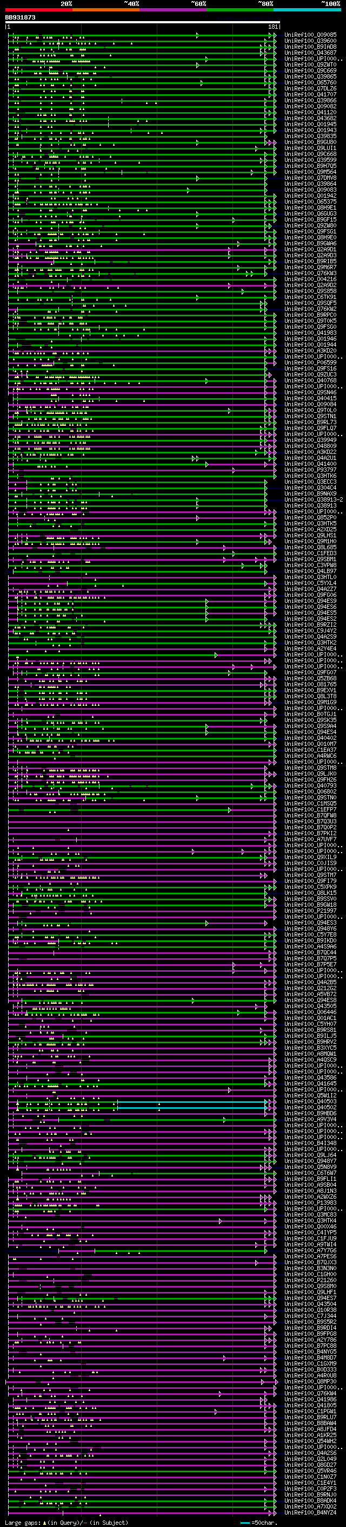The width and height of the screenshot is (346, 1527).
Task: Select the UniRef100_Q76KW4 label
Action: click(x=310, y=1394)
